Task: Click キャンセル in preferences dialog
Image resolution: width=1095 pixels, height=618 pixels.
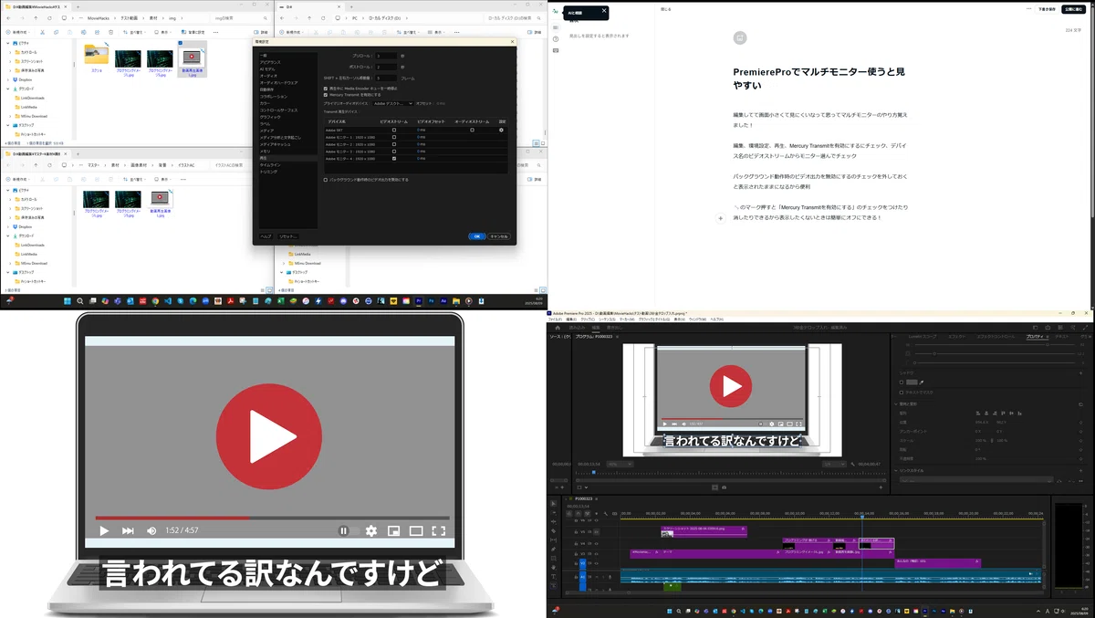Action: point(499,236)
